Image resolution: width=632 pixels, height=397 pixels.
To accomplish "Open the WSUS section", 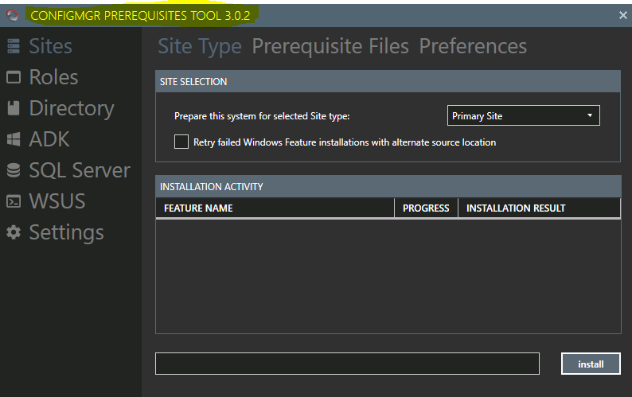I will tap(57, 201).
